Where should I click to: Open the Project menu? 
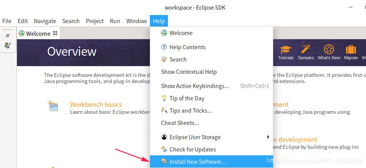point(95,21)
